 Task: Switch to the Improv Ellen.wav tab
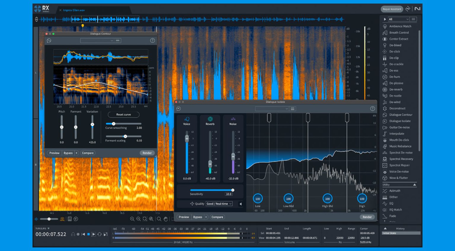click(x=73, y=10)
